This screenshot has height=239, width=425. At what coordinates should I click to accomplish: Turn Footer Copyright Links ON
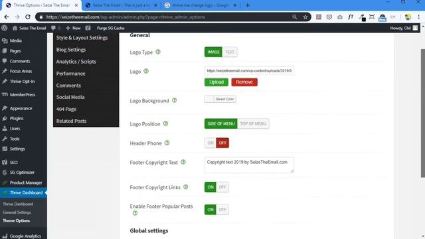tap(211, 187)
